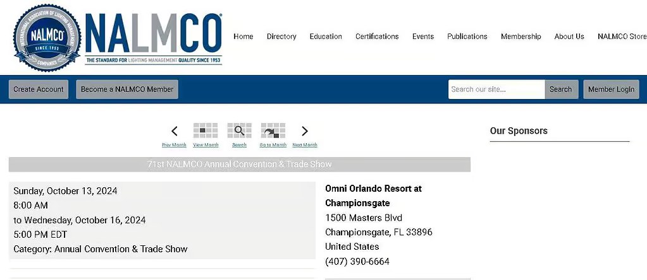Click the Next Month link text
Screen dimensions: 647x280
point(304,144)
